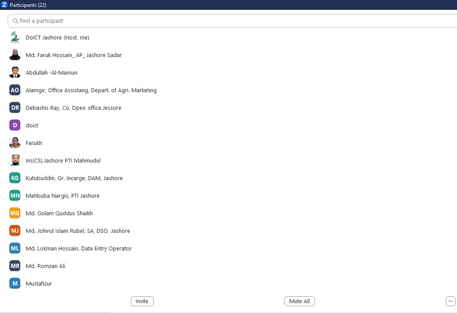The image size is (457, 313).
Task: Select participant Md. Lokman Hossain
Action: pos(79,248)
